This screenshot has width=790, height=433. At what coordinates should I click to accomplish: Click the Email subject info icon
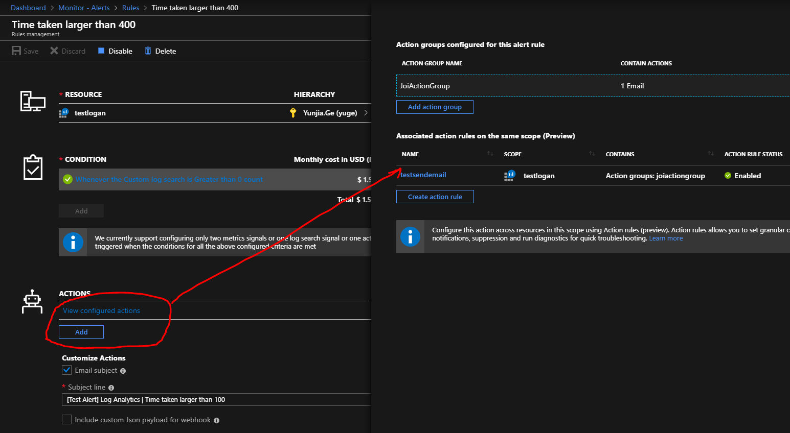click(123, 371)
